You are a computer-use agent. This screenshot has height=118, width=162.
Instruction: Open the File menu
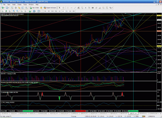(x=4, y=5)
